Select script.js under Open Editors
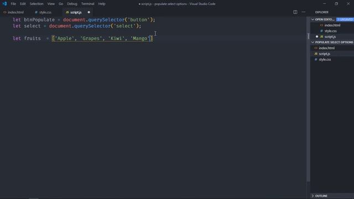Viewport: 354px width, 199px height. (x=330, y=36)
